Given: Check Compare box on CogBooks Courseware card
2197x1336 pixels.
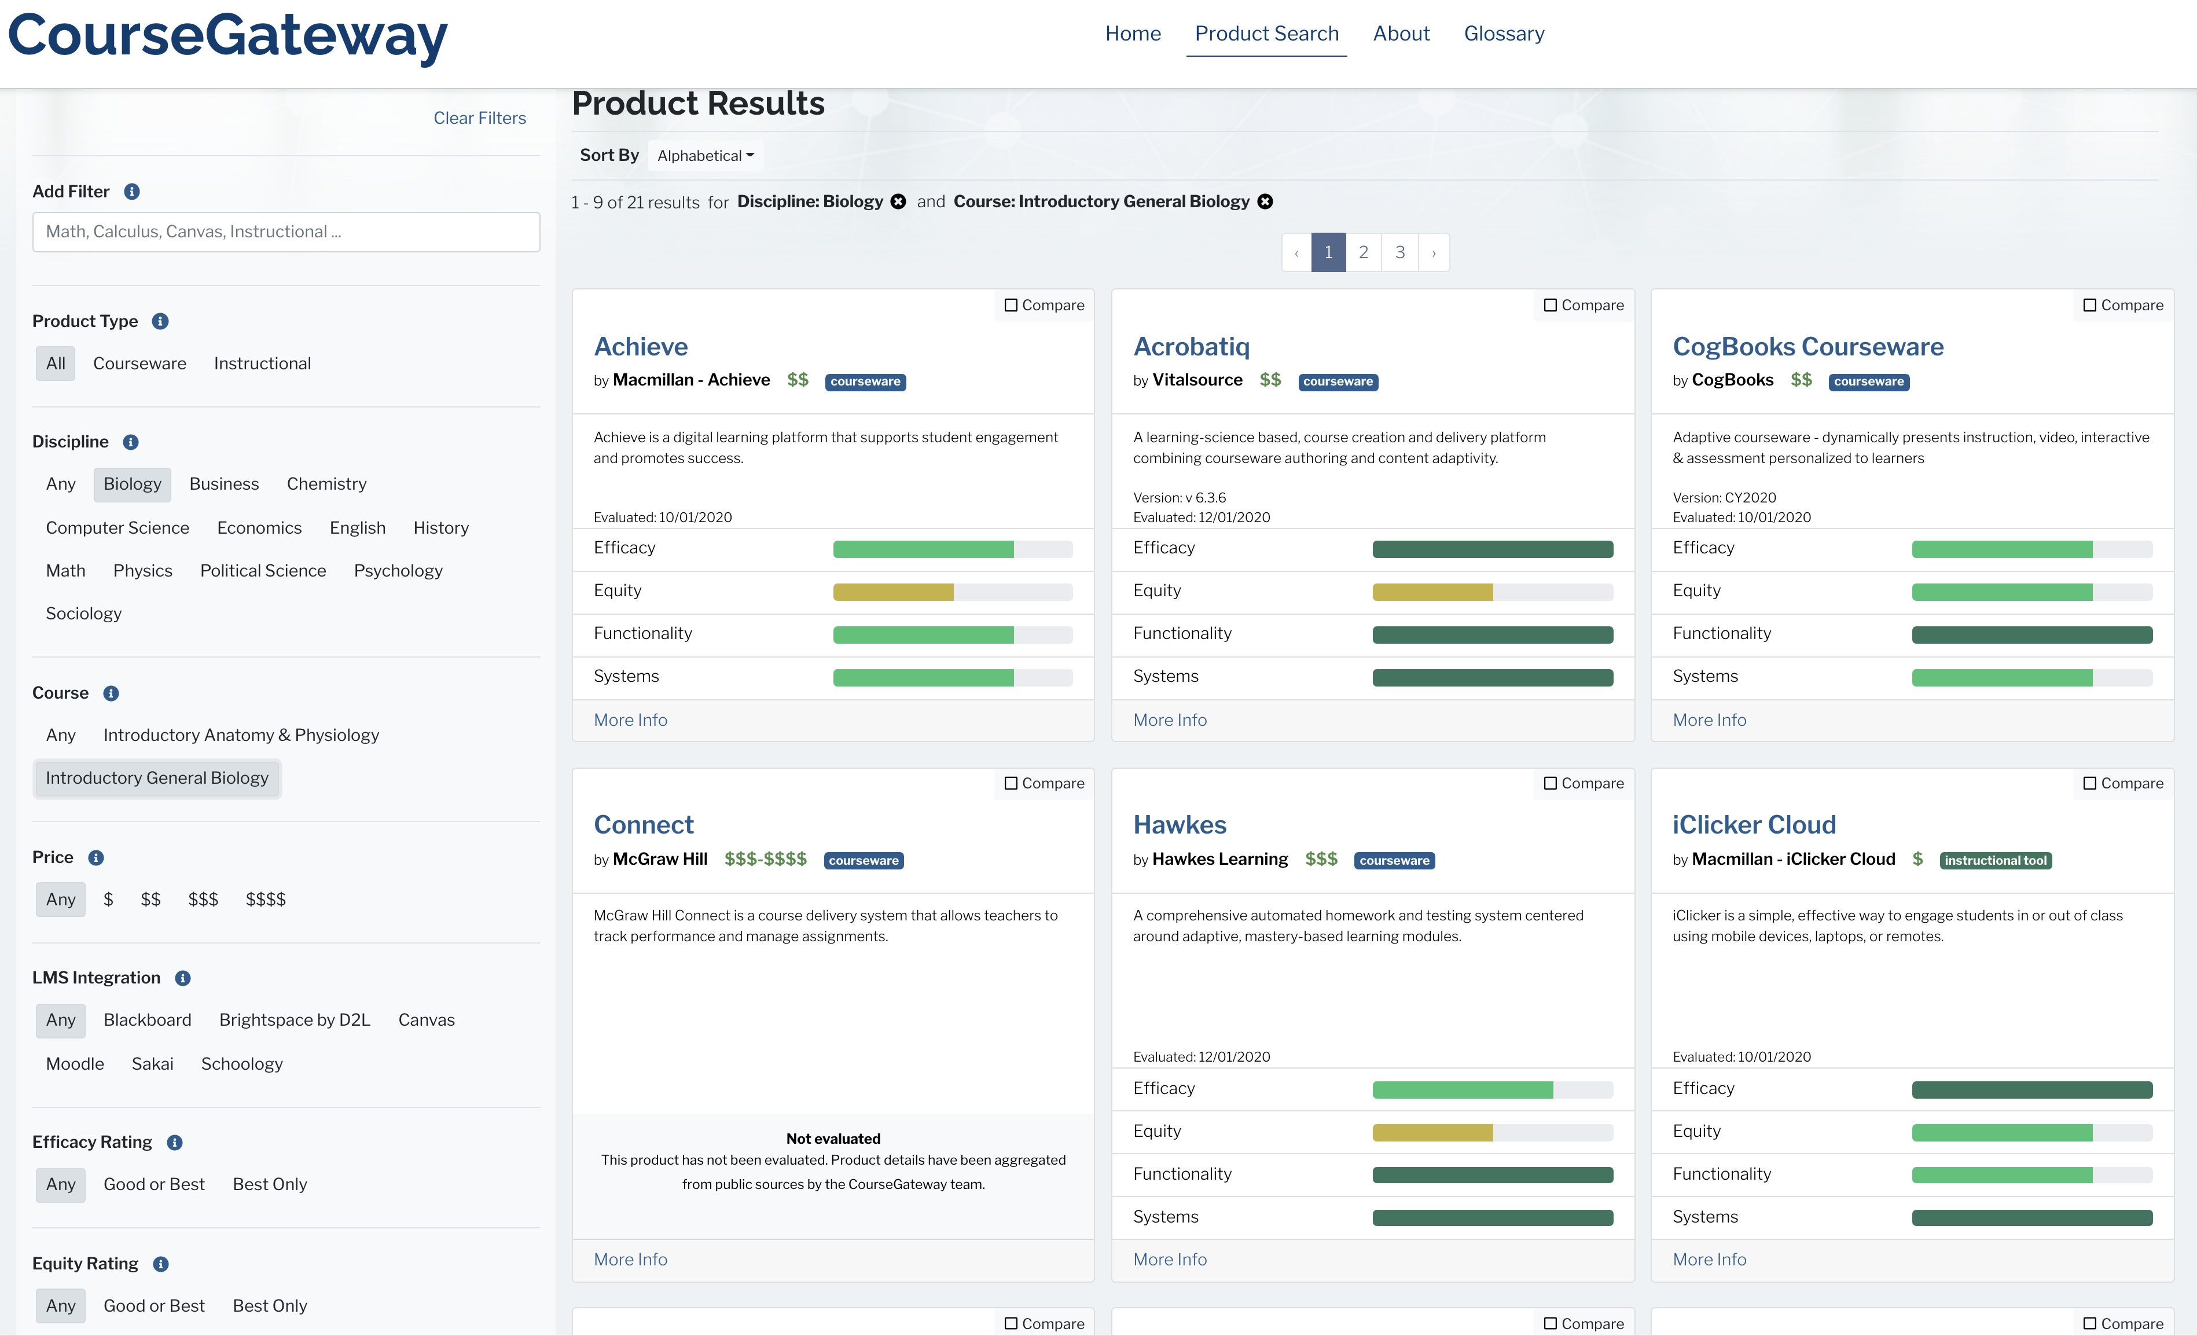Looking at the screenshot, I should point(2090,305).
